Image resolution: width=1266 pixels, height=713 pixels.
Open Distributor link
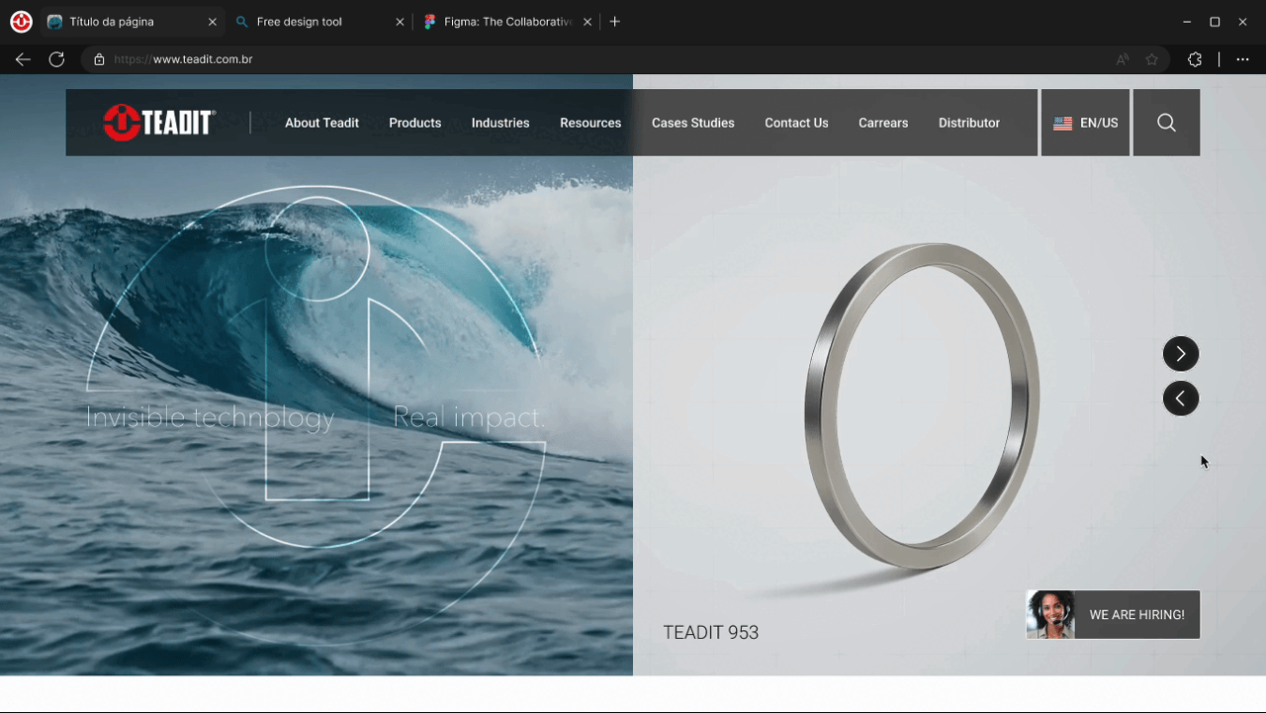969,123
